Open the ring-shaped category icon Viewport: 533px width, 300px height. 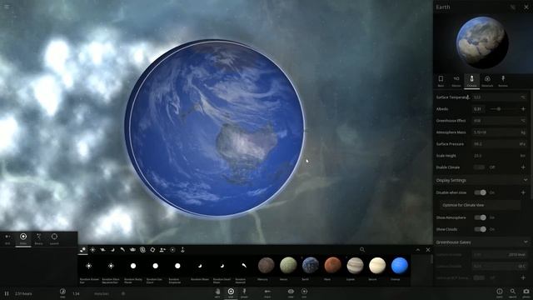pyautogui.click(x=152, y=250)
